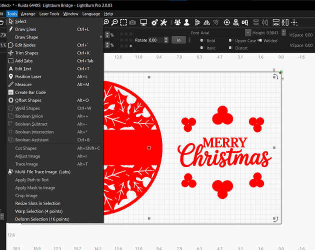Click the frame selection zoom icon
Viewport: 315px width, 250px height.
(x=123, y=22)
